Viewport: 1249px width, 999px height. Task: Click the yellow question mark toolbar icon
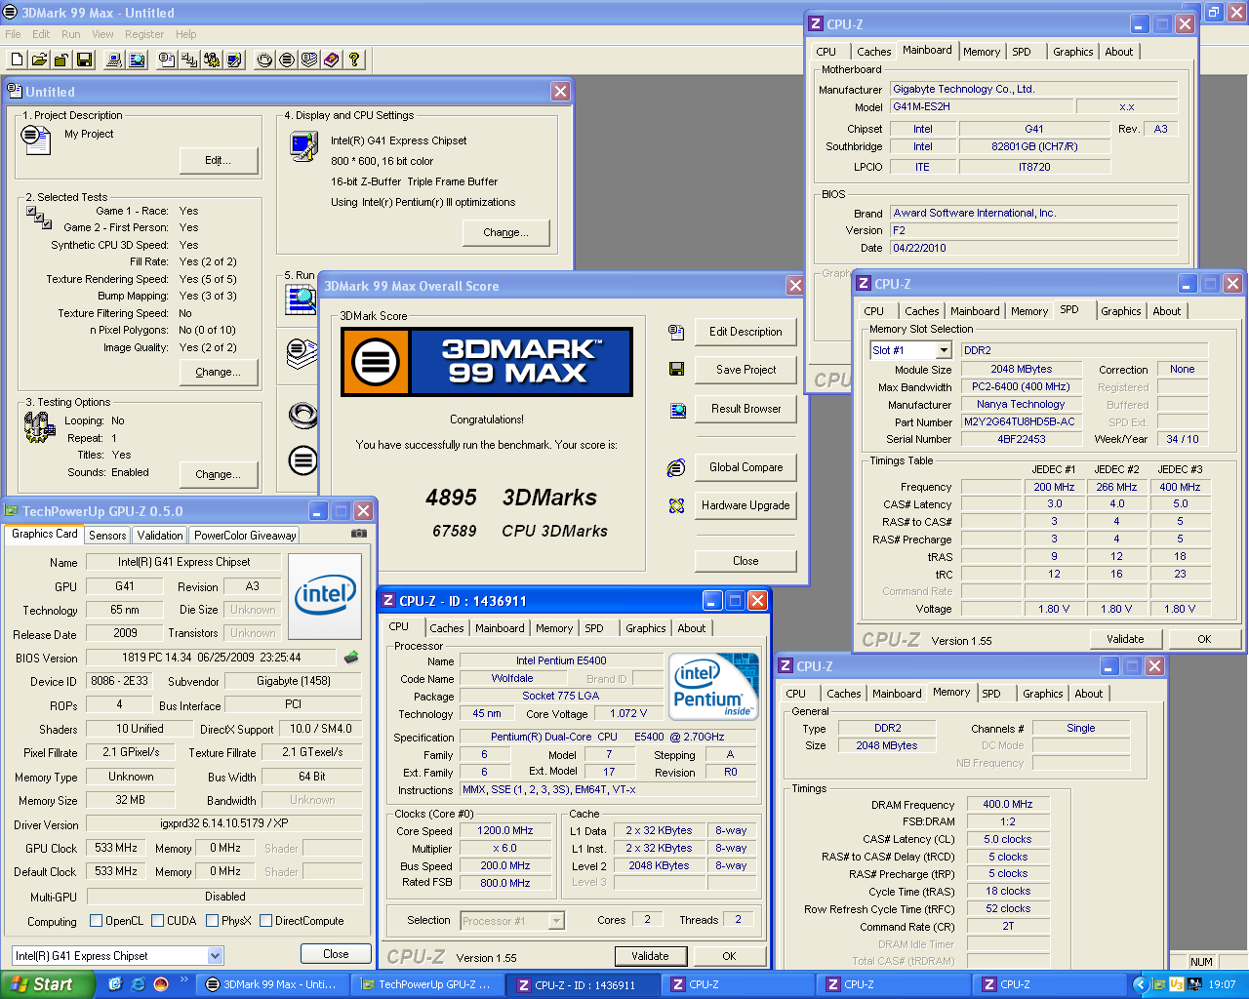click(354, 60)
